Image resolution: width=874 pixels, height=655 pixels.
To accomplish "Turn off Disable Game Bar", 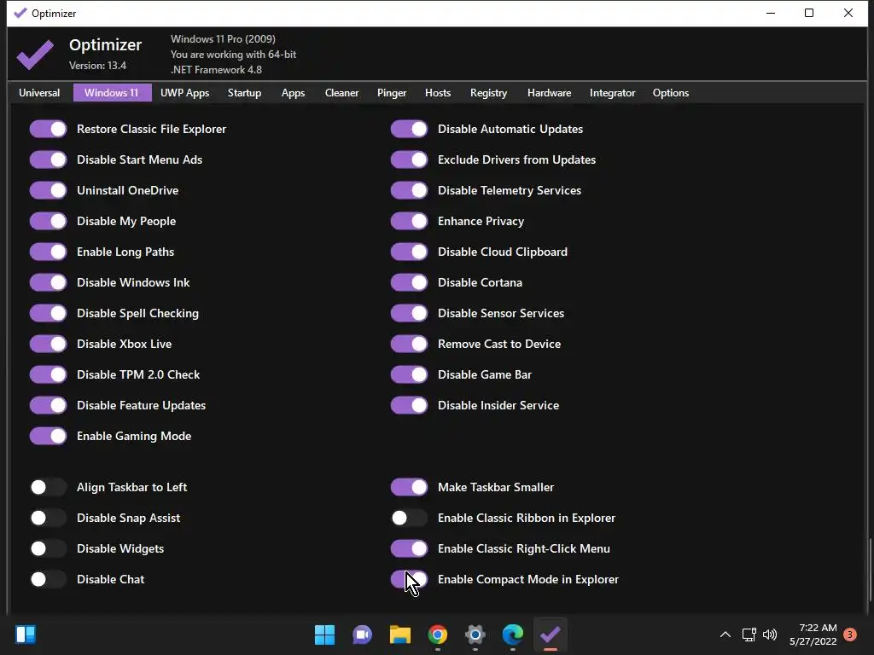I will click(409, 374).
